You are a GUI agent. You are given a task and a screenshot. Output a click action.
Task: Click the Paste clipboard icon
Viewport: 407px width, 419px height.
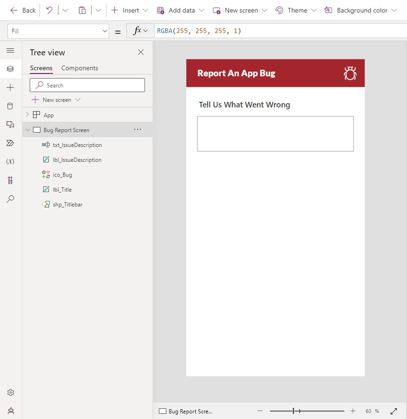click(82, 10)
